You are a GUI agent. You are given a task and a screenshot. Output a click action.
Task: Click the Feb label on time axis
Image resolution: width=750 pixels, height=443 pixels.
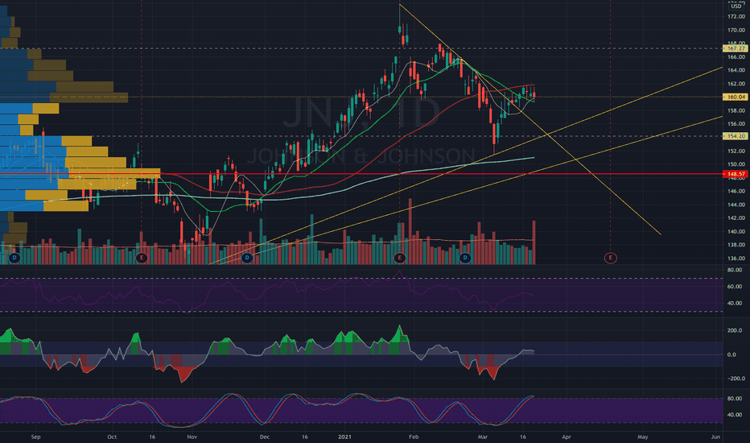pos(414,437)
